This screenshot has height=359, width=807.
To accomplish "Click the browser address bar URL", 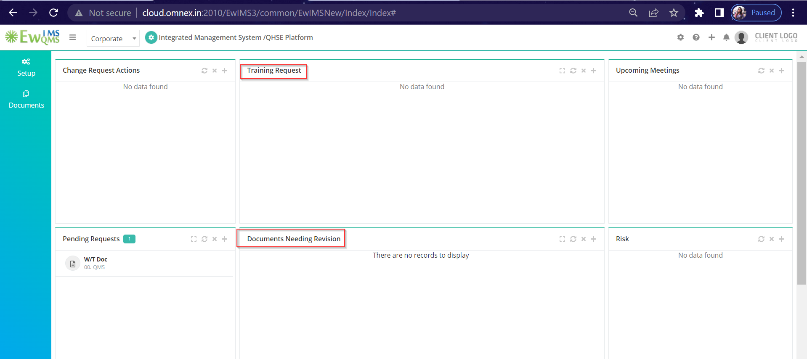I will pyautogui.click(x=269, y=13).
